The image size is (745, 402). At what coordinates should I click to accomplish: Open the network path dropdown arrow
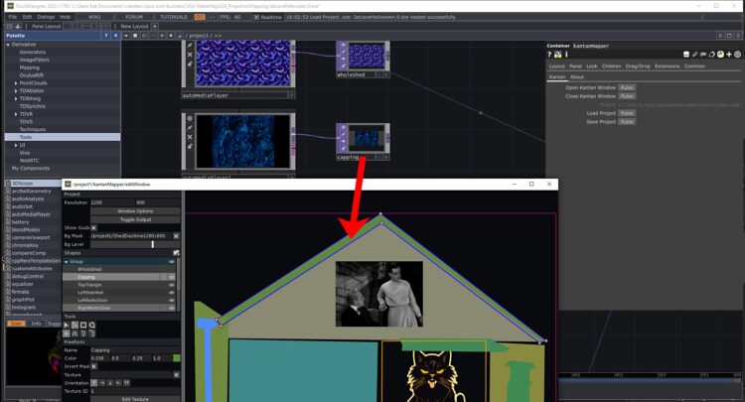pyautogui.click(x=126, y=36)
